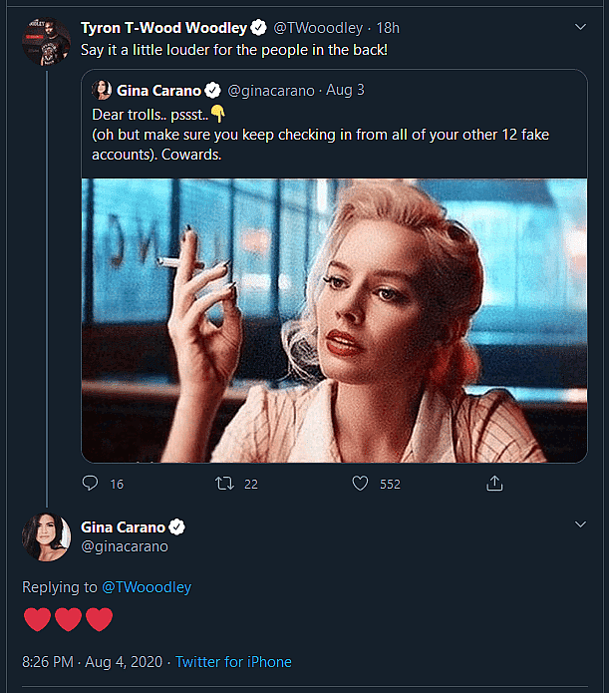
Task: Click the reply icon under Tyron's tweet
Action: [90, 484]
